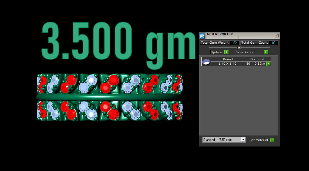
Task: Click the Gem Reporter title bar
Action: click(x=239, y=36)
